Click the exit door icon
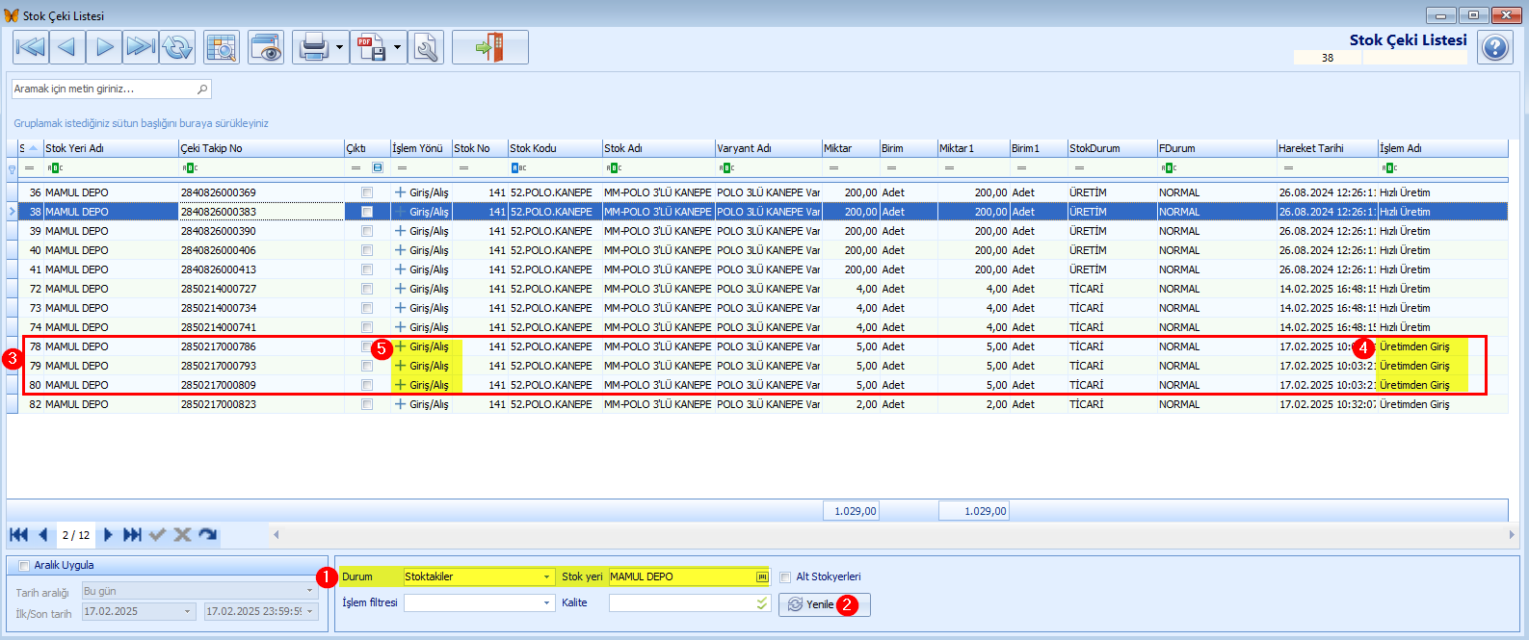The width and height of the screenshot is (1529, 640). point(489,47)
